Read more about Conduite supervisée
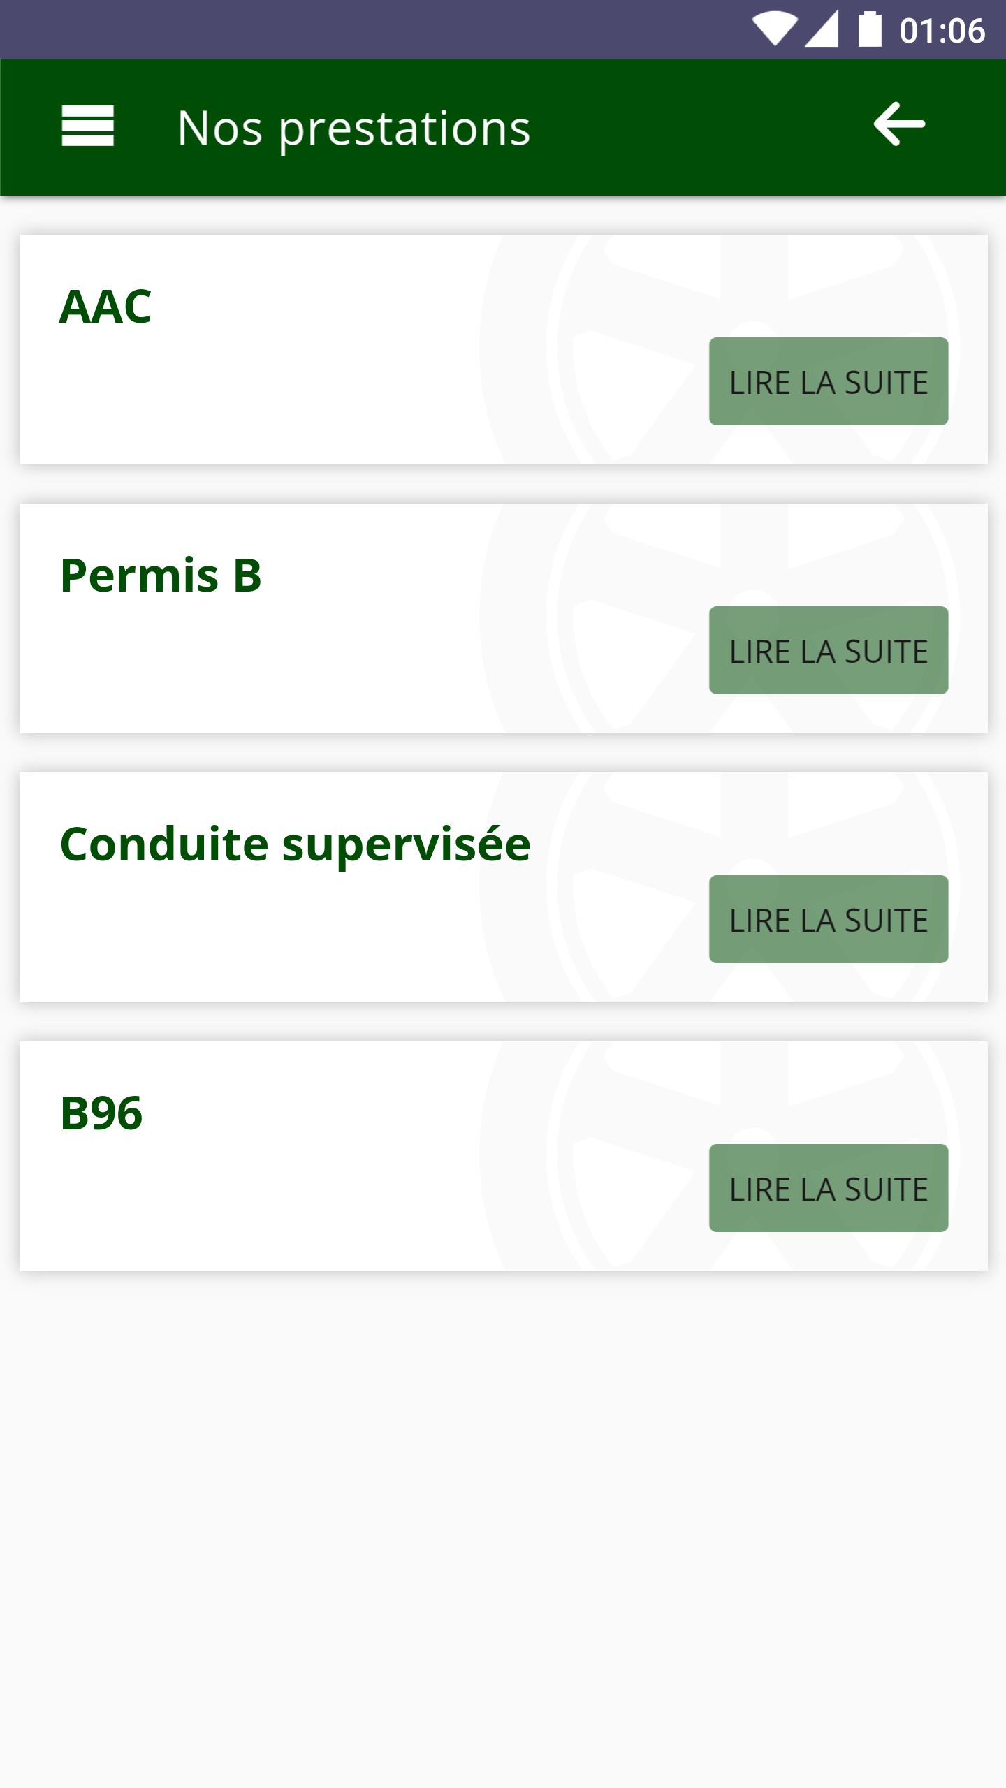This screenshot has width=1006, height=1788. click(x=828, y=919)
